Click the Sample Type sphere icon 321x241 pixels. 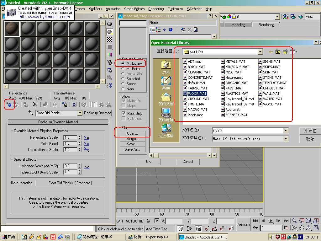110,24
